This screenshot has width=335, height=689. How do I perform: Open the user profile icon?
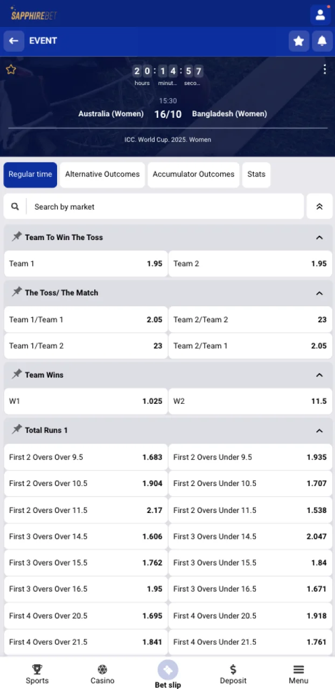click(x=320, y=15)
